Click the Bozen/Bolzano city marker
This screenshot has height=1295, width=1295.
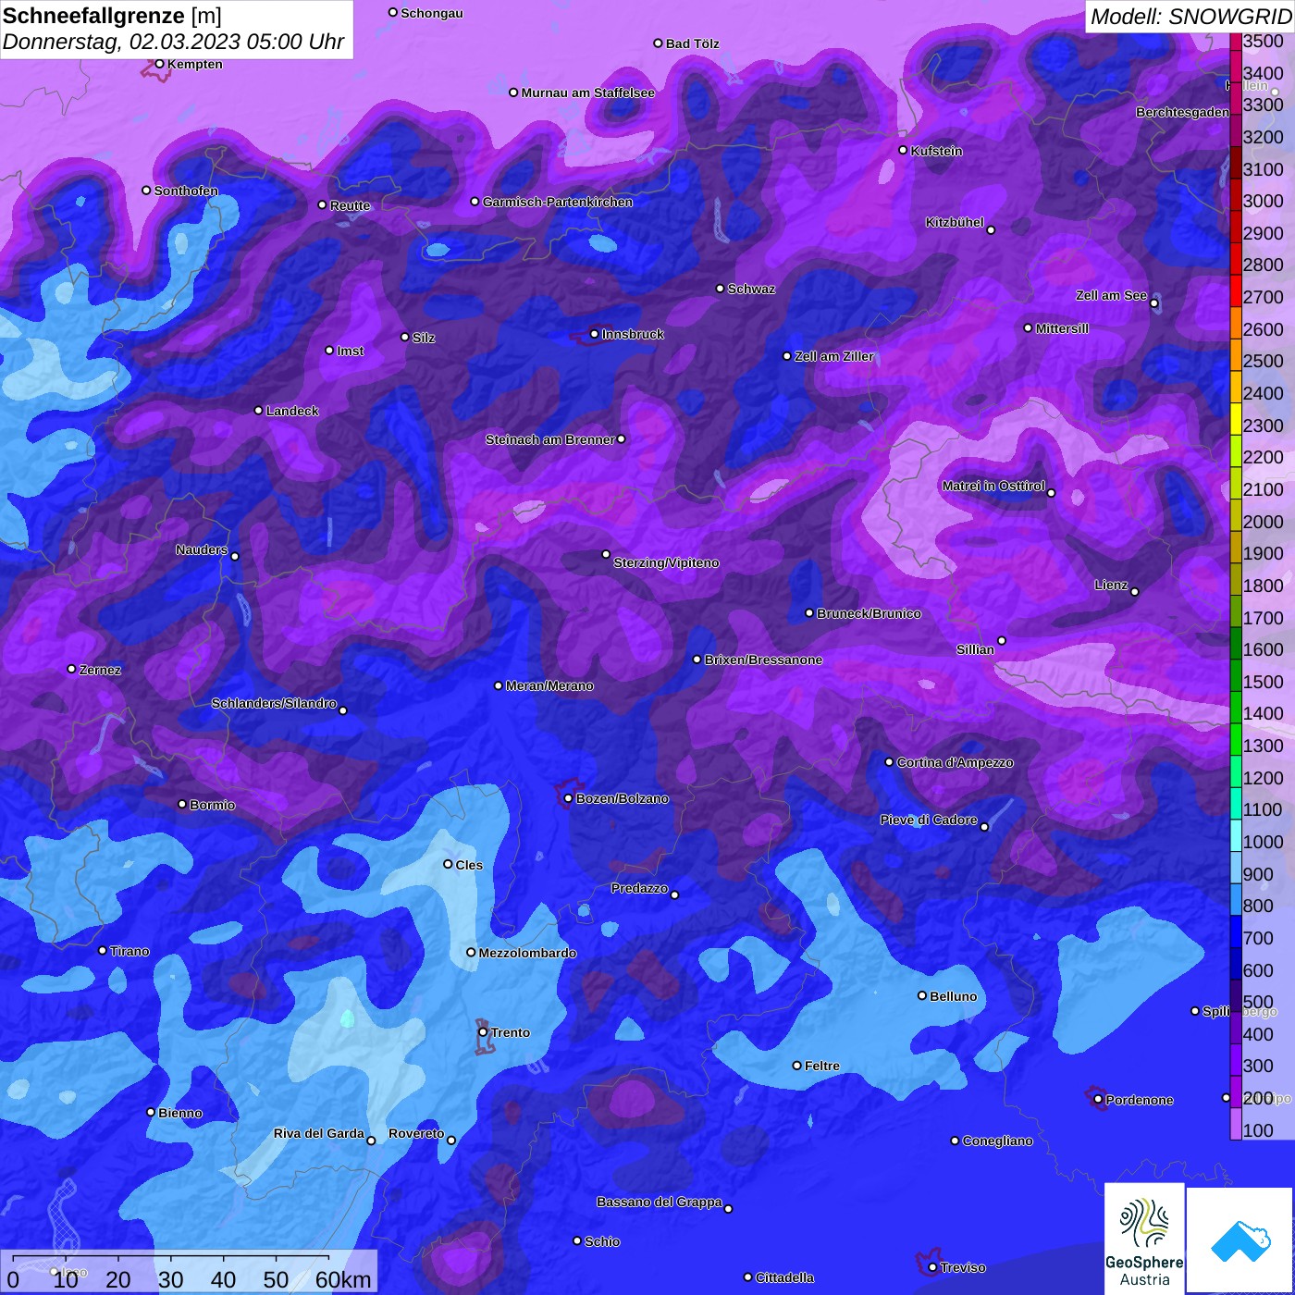tap(569, 798)
